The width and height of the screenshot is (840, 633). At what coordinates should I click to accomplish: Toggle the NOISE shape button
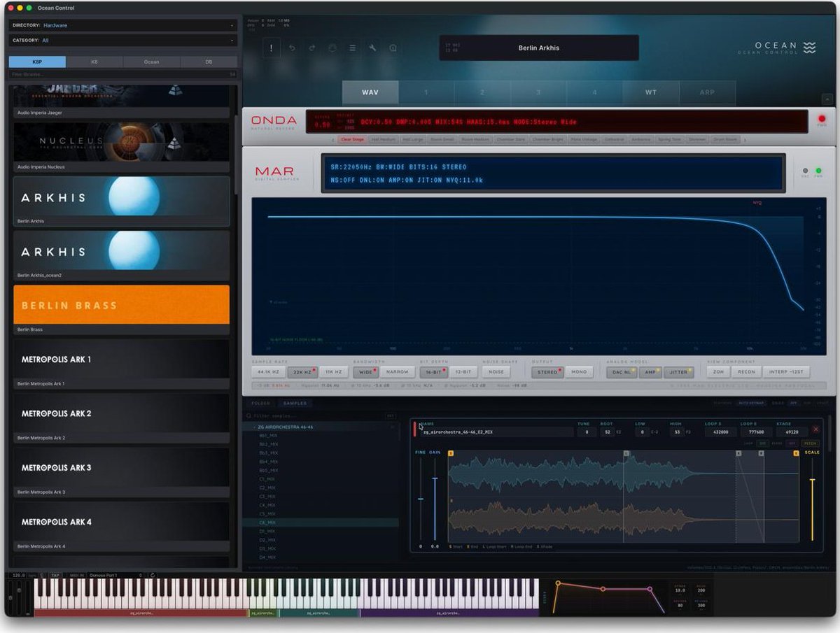point(496,372)
